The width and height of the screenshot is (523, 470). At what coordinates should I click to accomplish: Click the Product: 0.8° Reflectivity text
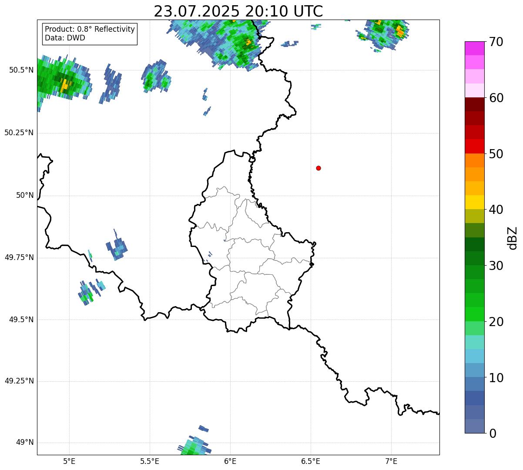tap(90, 29)
